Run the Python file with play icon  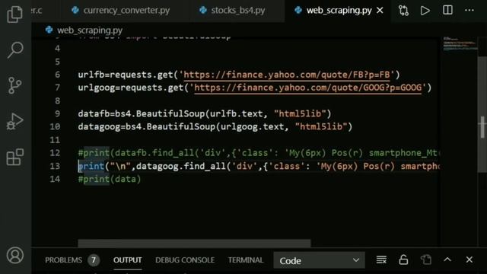(425, 11)
